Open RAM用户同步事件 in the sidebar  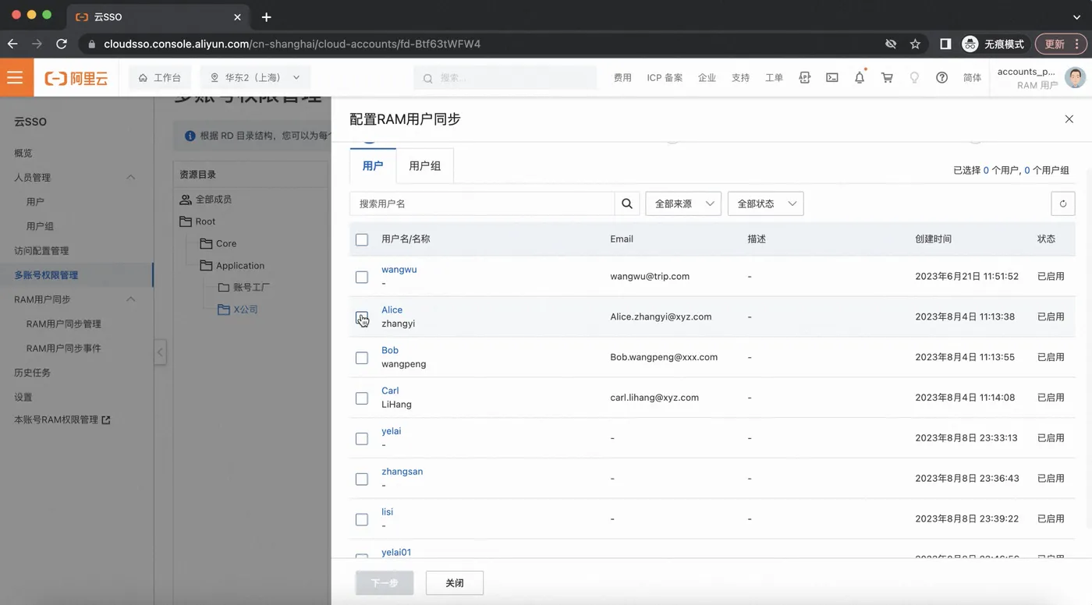pos(64,348)
